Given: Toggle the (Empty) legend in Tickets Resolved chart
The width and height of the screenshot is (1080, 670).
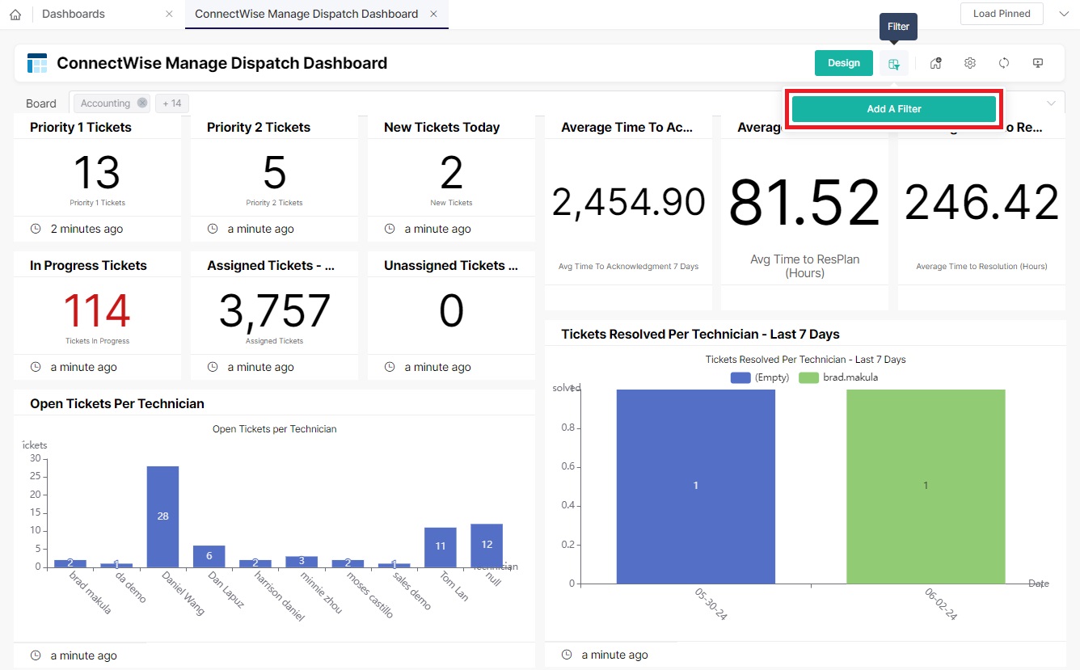Looking at the screenshot, I should pyautogui.click(x=758, y=377).
